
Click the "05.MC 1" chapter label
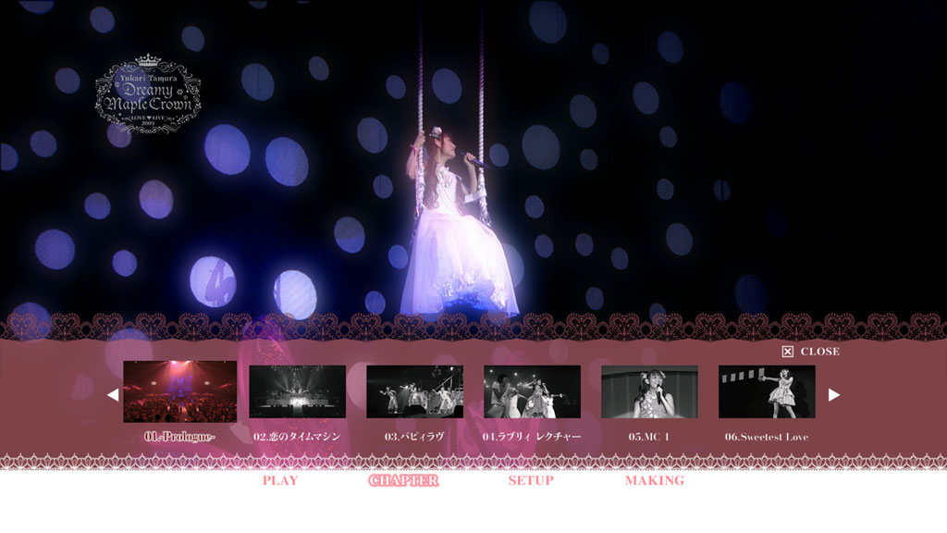[x=649, y=437]
